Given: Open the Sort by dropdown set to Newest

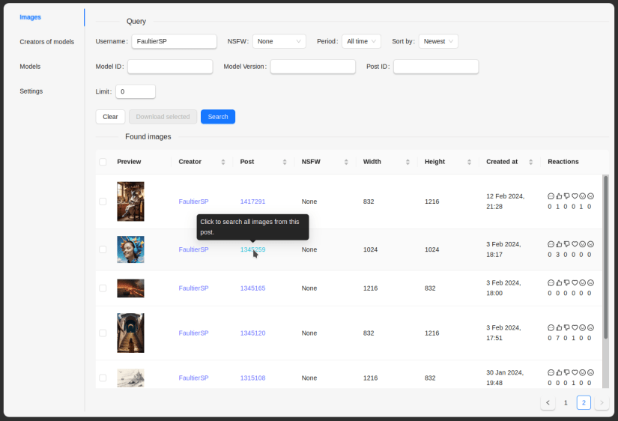Looking at the screenshot, I should tap(438, 42).
